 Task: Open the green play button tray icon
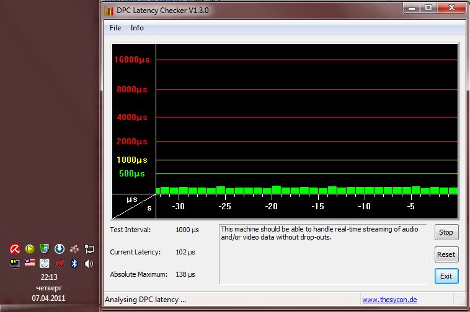(x=30, y=249)
